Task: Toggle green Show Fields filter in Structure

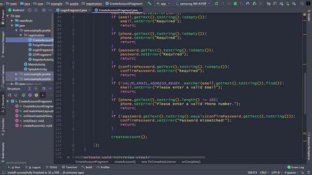Action: (x=24, y=95)
